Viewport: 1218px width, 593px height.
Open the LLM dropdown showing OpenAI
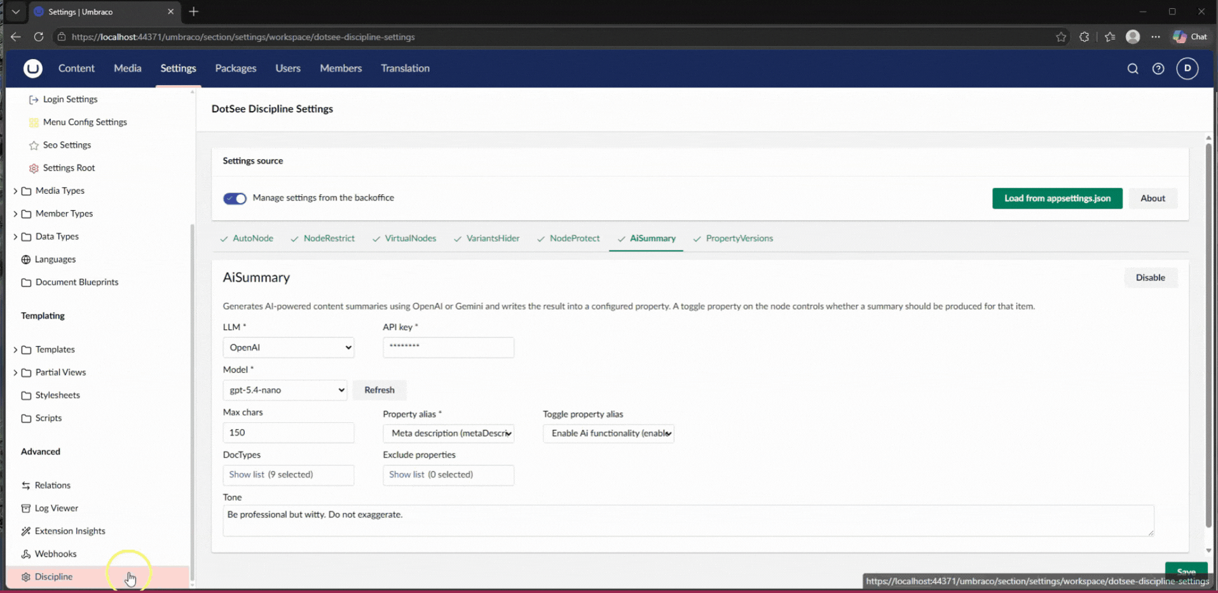(x=289, y=347)
